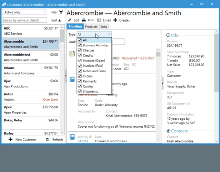The width and height of the screenshot is (220, 172).
Task: Click the Info circle icon
Action: 168,35
